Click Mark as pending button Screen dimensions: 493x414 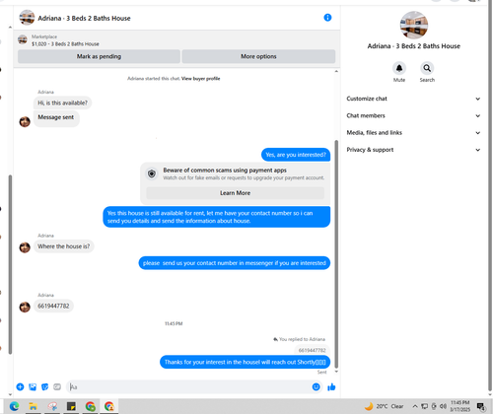tap(99, 56)
